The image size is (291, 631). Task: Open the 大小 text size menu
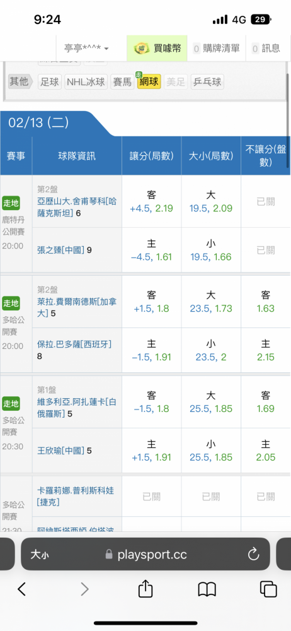point(40,555)
